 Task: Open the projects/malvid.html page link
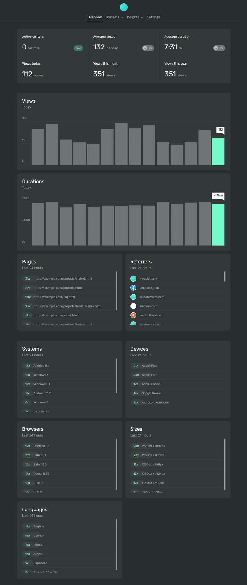(63, 278)
